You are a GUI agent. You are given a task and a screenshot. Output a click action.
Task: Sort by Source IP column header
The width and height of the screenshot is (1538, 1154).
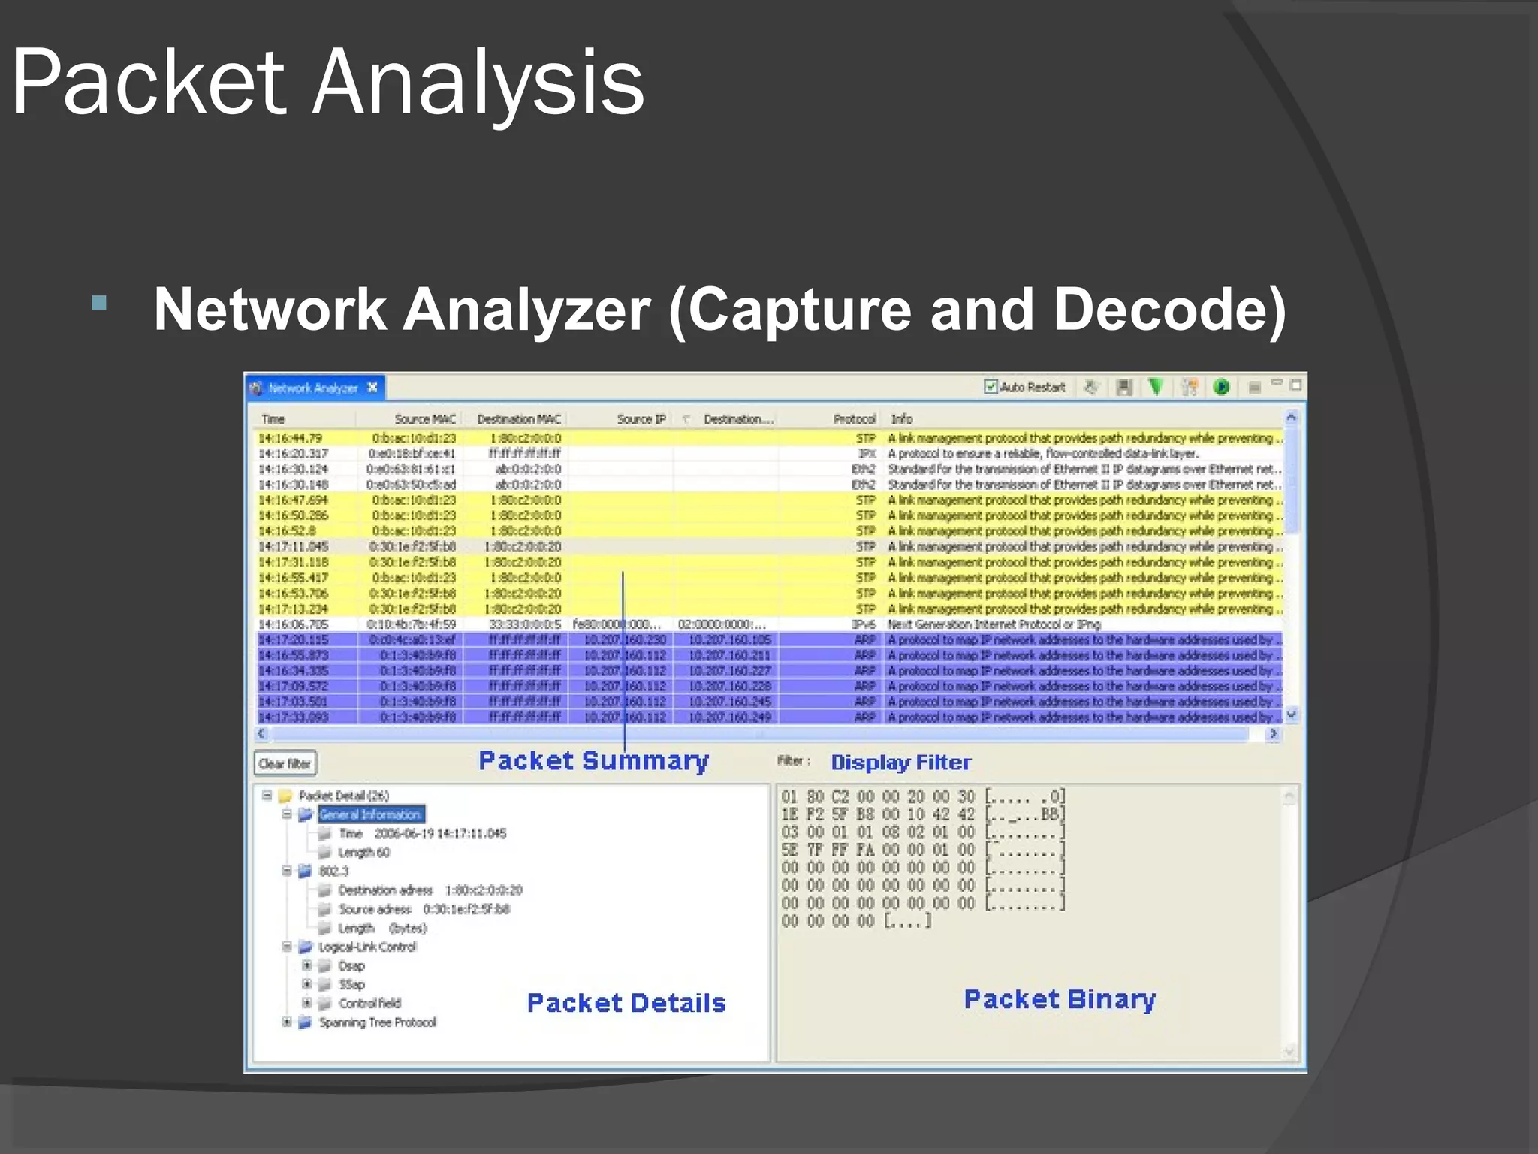tap(620, 419)
